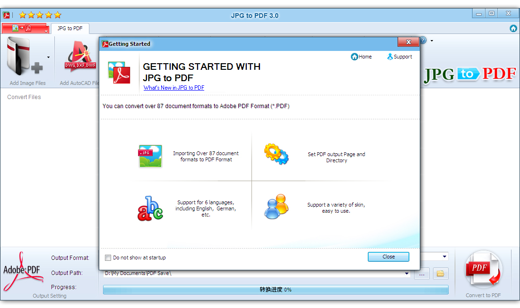Click the Getting Started title bar icon

(x=105, y=44)
